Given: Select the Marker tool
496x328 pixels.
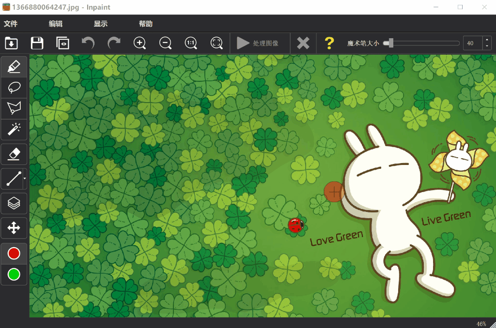Looking at the screenshot, I should [14, 67].
